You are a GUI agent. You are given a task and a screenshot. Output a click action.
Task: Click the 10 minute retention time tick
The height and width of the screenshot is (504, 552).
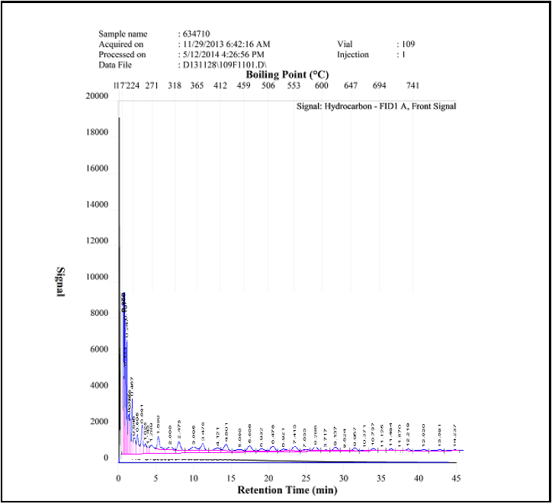pos(193,478)
